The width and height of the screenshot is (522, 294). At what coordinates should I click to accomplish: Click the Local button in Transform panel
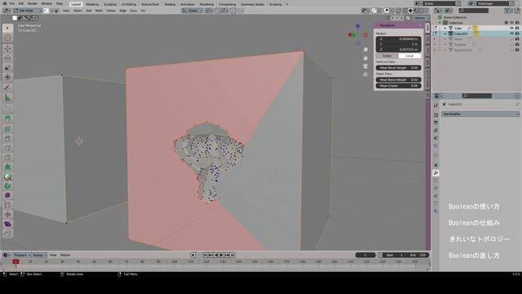[x=409, y=56]
